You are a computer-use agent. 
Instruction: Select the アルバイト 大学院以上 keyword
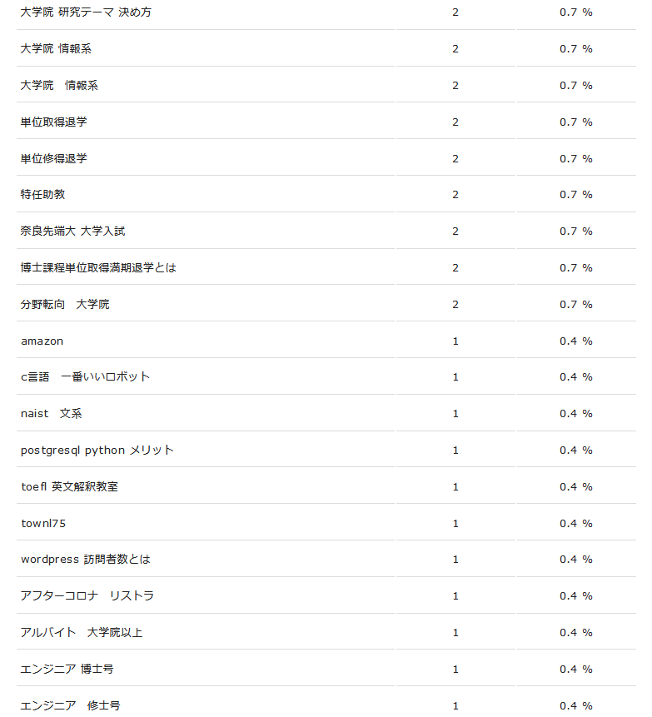81,633
